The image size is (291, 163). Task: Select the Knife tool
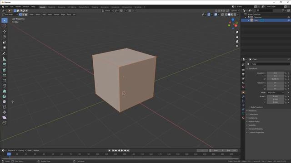tap(5, 86)
